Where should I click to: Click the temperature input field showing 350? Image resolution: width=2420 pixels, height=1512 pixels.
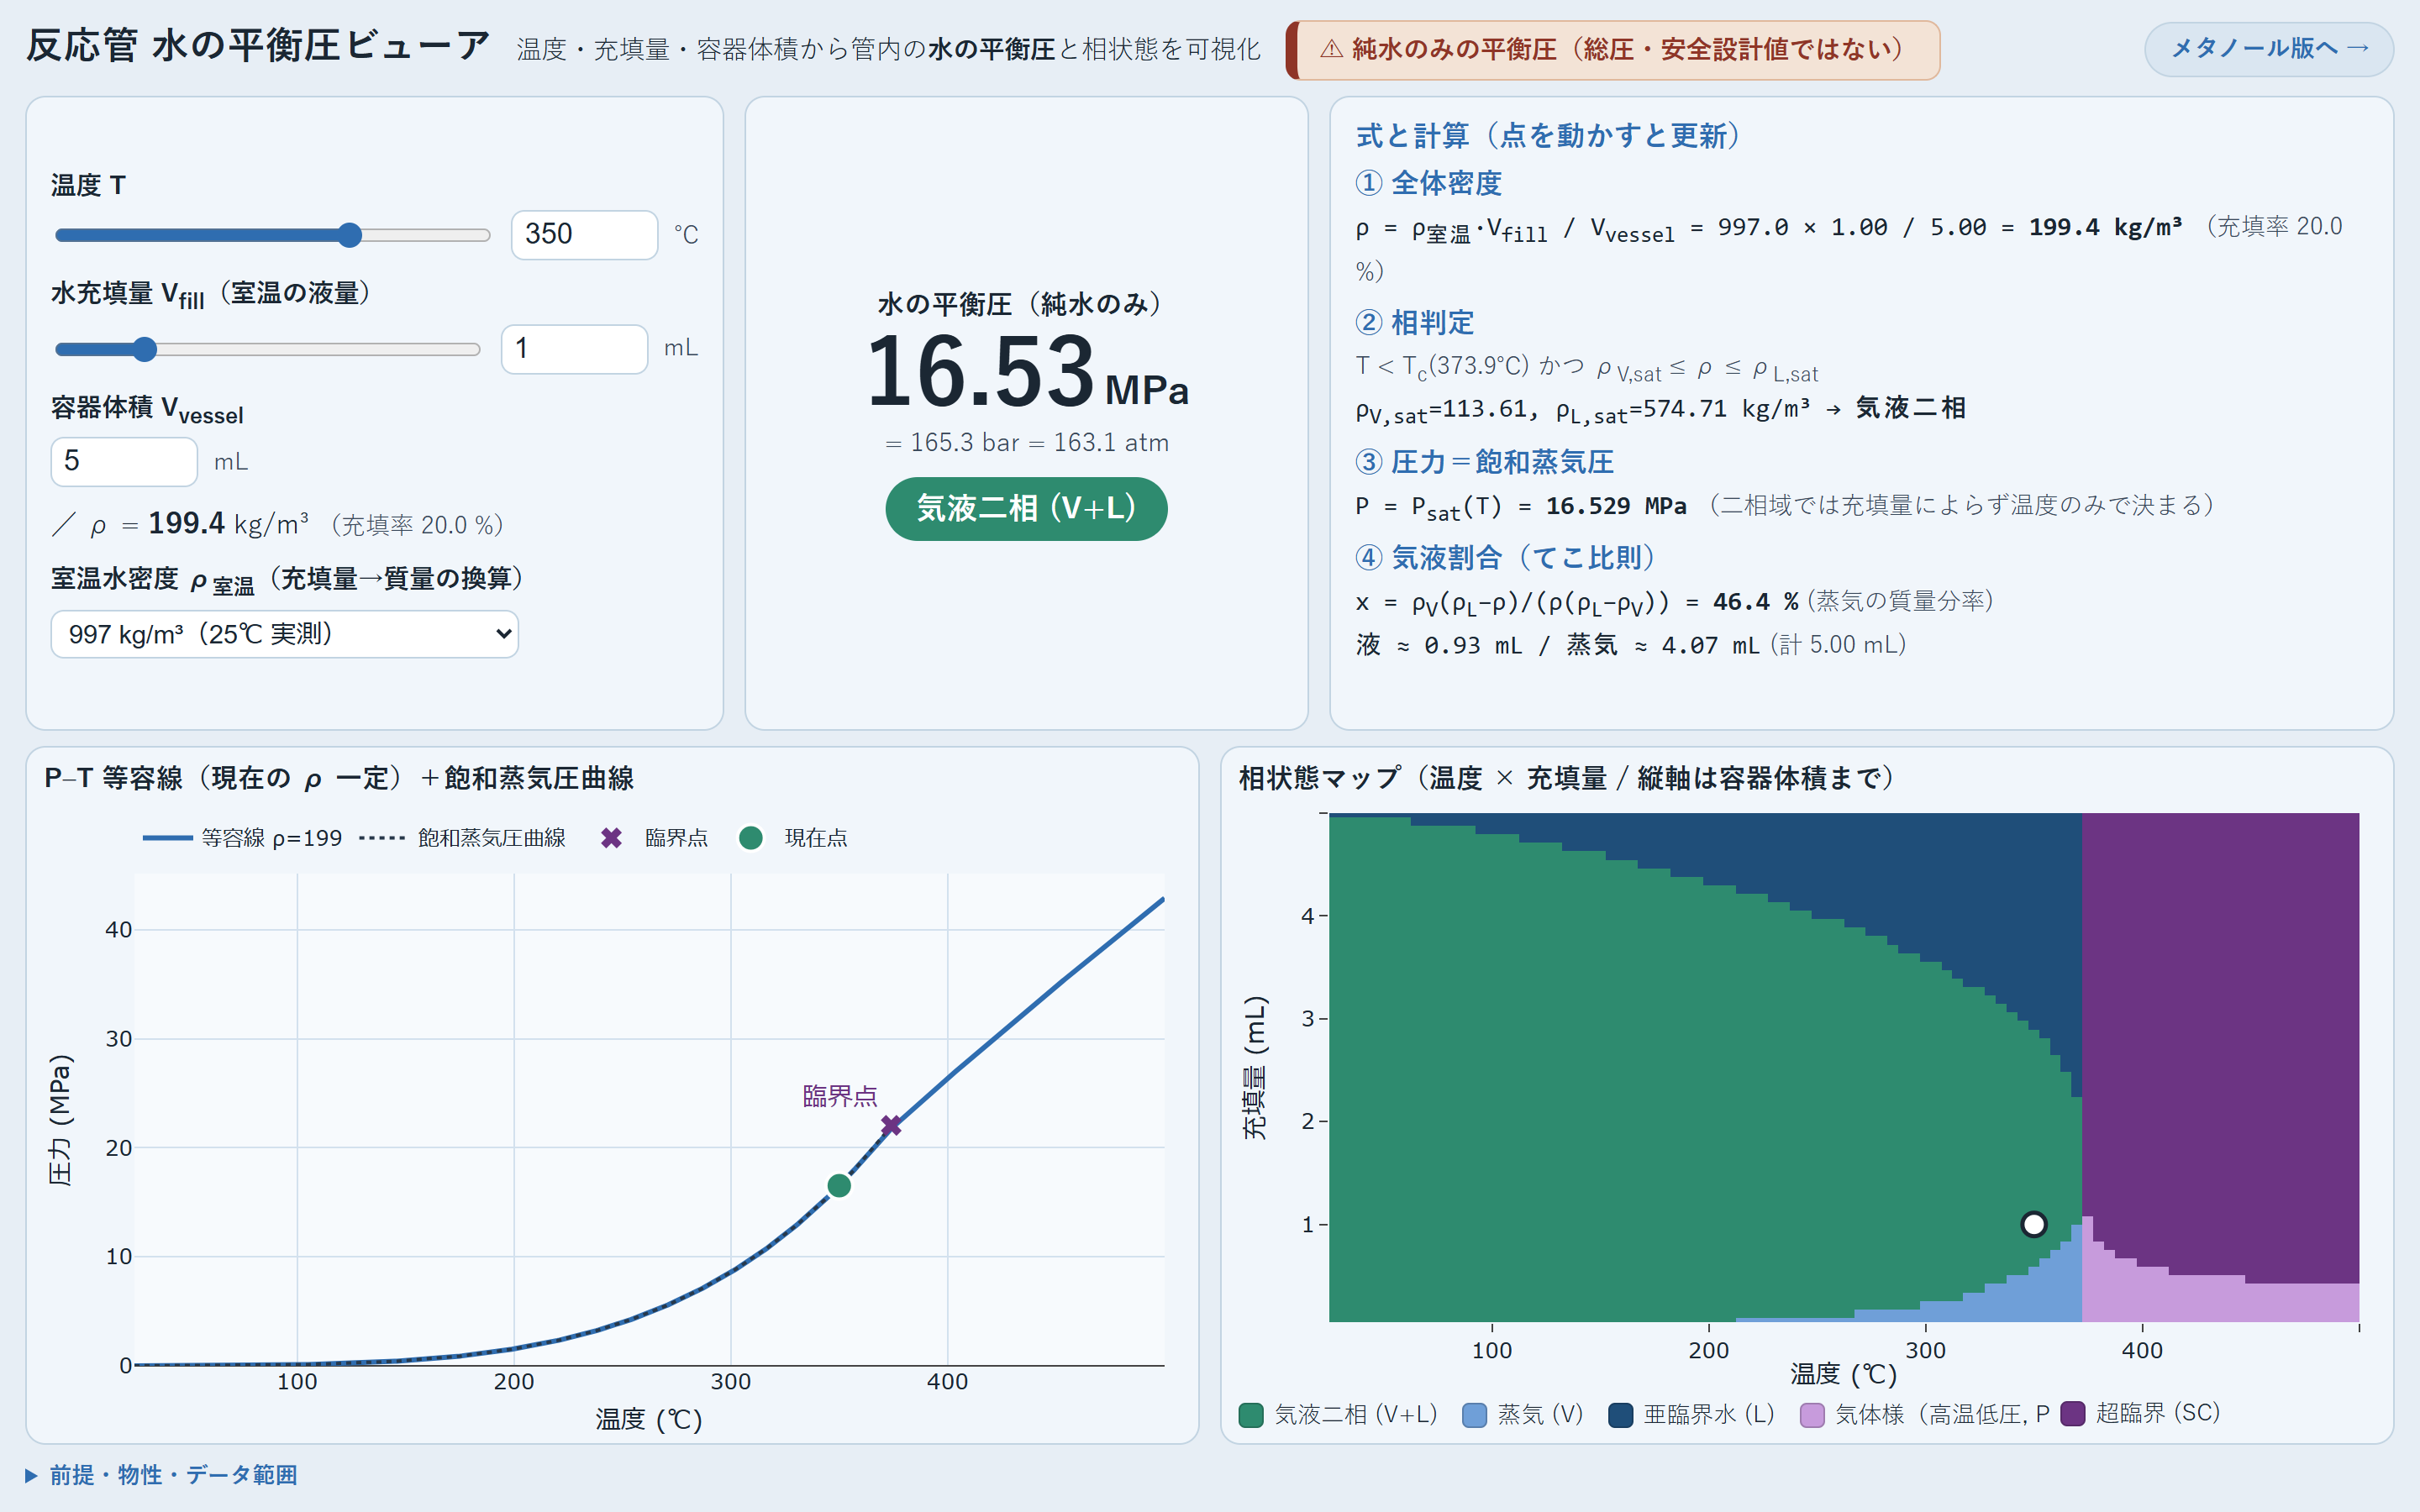[x=584, y=235]
